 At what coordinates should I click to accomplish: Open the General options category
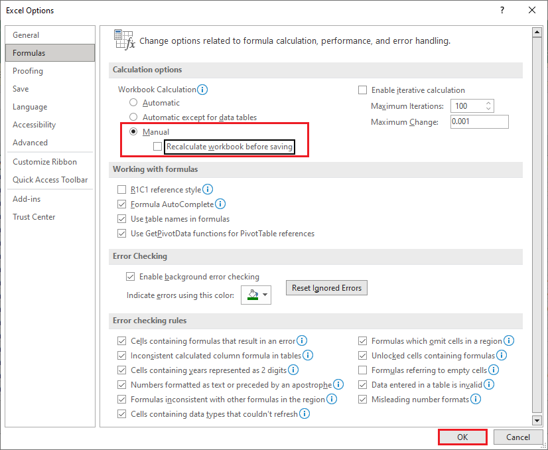pos(50,35)
